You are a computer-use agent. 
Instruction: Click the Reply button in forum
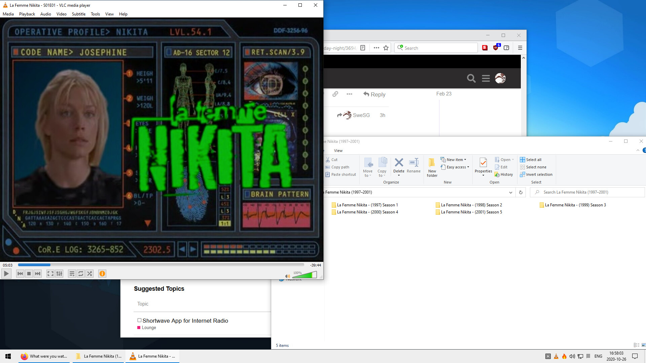click(374, 94)
